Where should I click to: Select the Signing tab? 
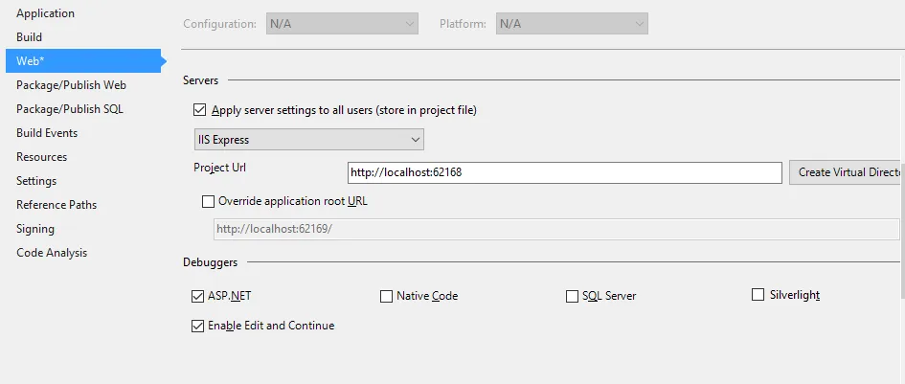(x=35, y=229)
